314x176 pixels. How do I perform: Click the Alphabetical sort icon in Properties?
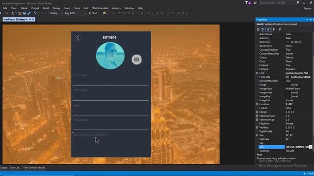click(263, 29)
